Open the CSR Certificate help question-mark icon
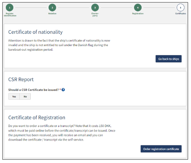The width and height of the screenshot is (191, 163). click(63, 90)
